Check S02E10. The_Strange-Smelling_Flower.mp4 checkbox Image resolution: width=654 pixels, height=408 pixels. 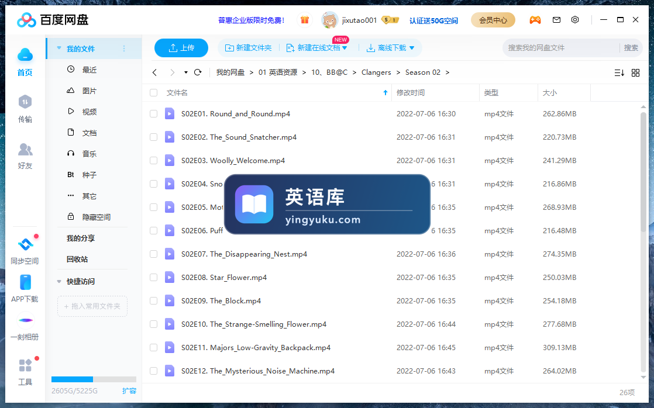(x=153, y=324)
